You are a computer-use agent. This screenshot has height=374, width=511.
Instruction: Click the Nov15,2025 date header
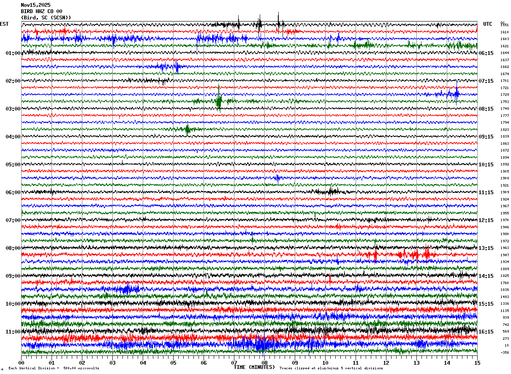pos(35,5)
